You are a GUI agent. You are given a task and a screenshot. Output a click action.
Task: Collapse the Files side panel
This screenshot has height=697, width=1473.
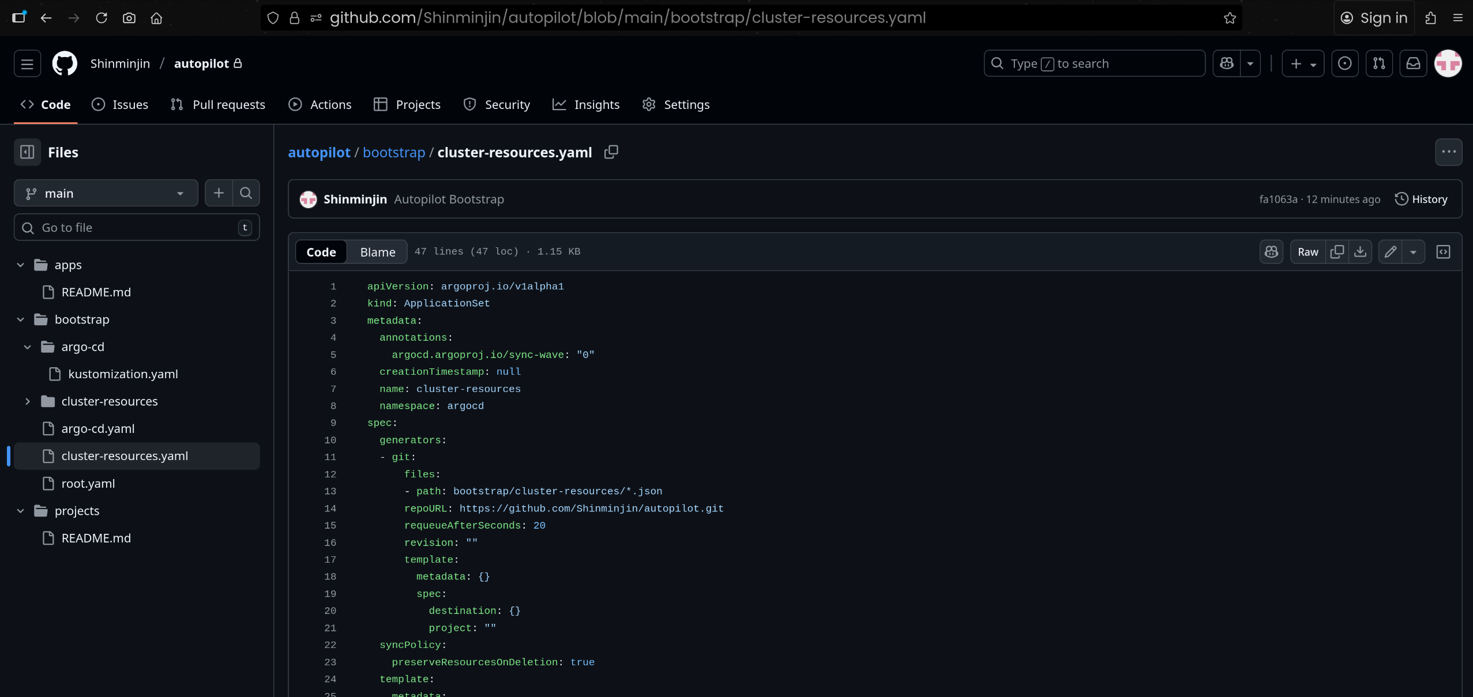click(27, 152)
